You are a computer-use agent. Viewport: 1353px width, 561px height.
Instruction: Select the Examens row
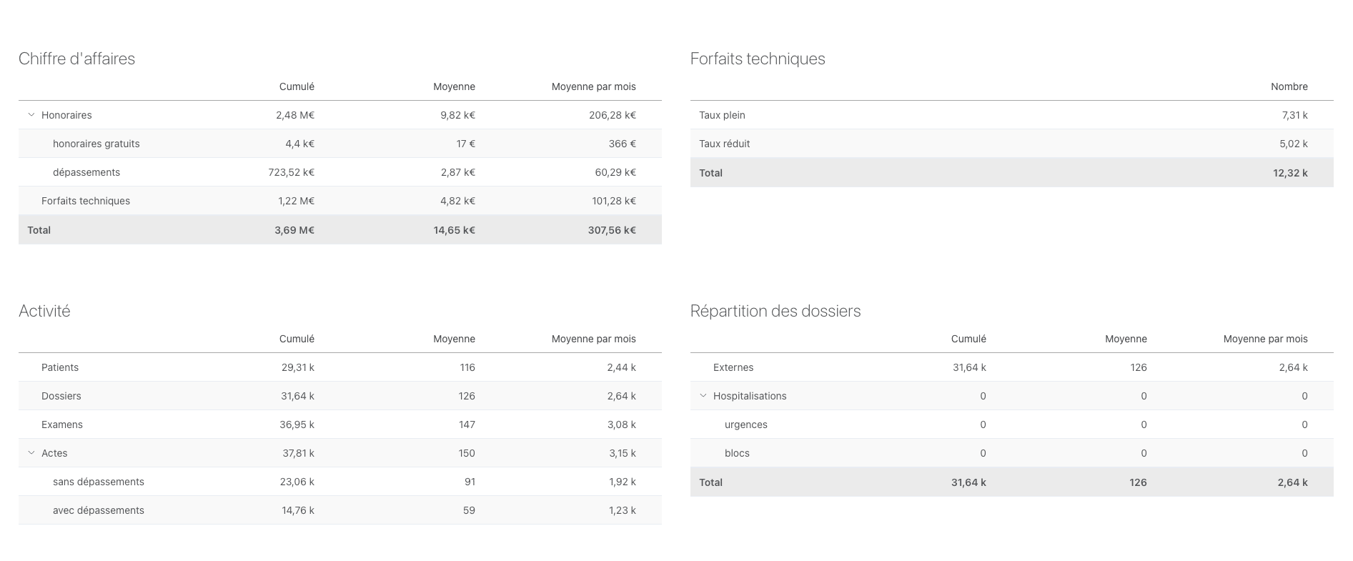pyautogui.click(x=62, y=425)
